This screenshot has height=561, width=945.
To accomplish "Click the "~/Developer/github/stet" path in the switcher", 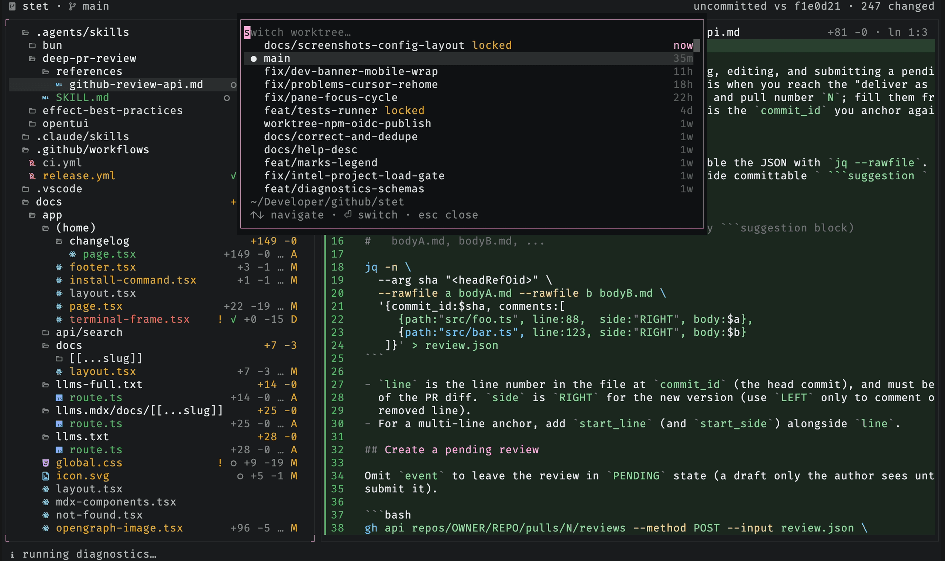I will coord(327,202).
